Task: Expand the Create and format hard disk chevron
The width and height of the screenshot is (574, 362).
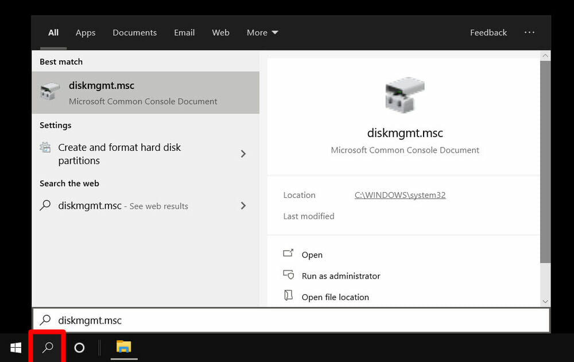Action: (243, 154)
